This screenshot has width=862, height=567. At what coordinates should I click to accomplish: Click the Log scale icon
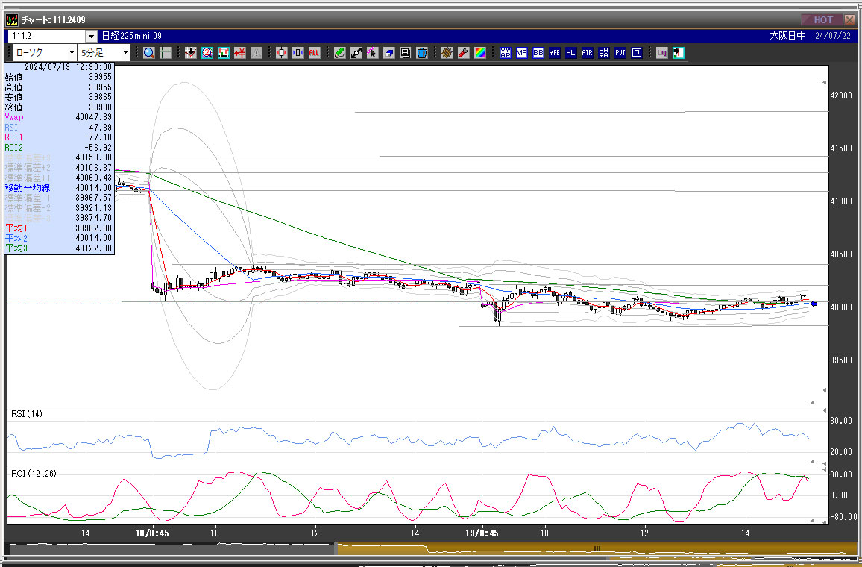click(661, 53)
